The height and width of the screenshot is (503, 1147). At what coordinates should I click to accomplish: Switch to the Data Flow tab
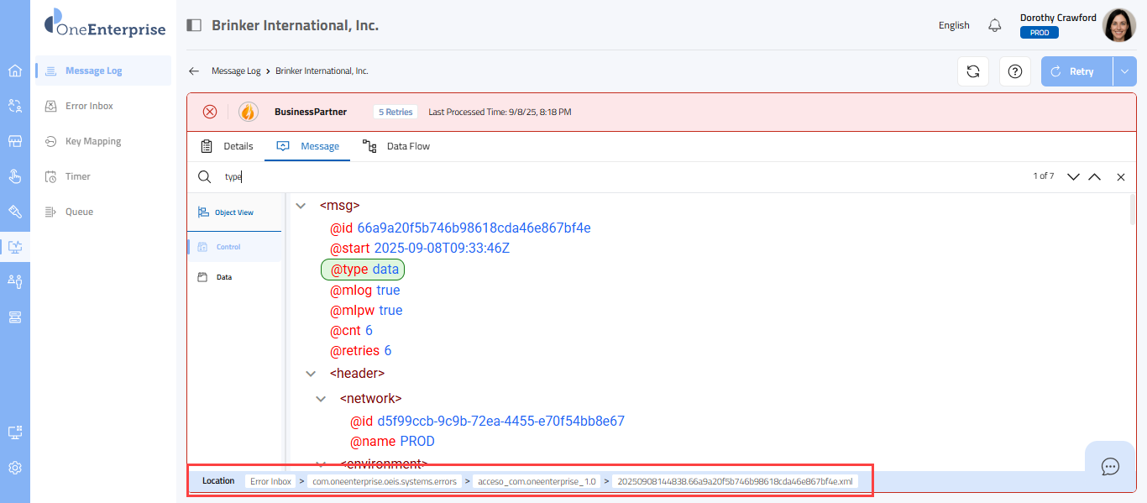[396, 146]
